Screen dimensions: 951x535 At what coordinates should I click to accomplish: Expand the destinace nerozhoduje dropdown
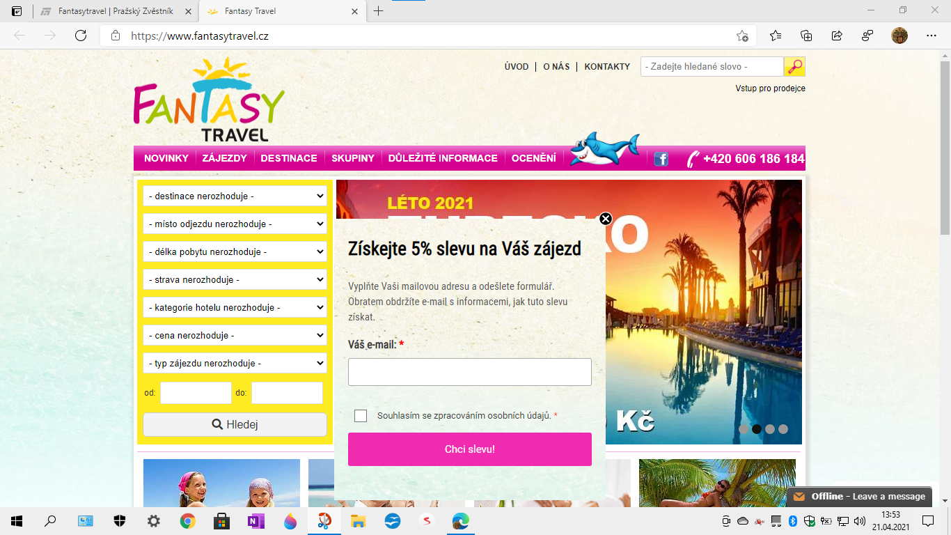(235, 196)
